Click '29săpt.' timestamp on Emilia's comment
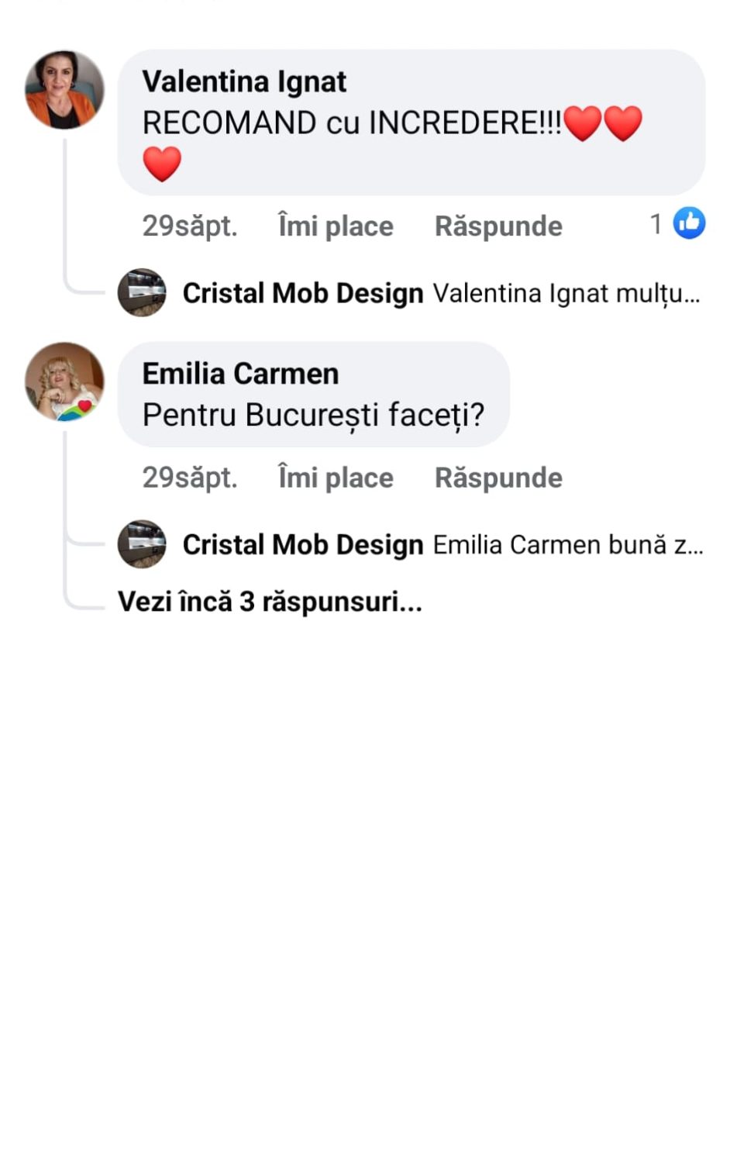 tap(189, 478)
